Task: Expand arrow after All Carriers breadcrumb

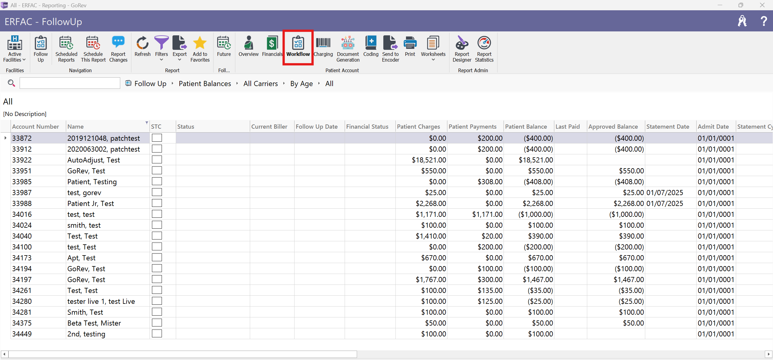Action: [x=284, y=84]
